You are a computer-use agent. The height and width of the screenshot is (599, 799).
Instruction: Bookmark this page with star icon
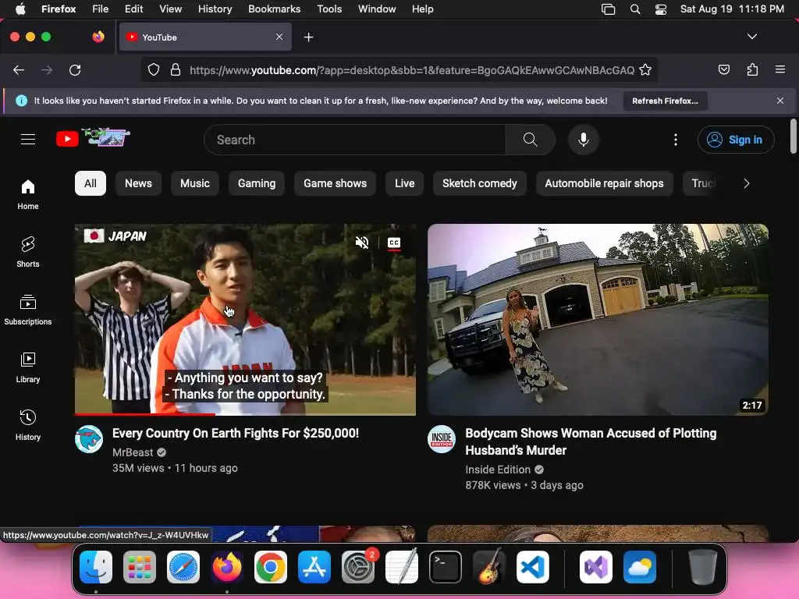point(645,69)
